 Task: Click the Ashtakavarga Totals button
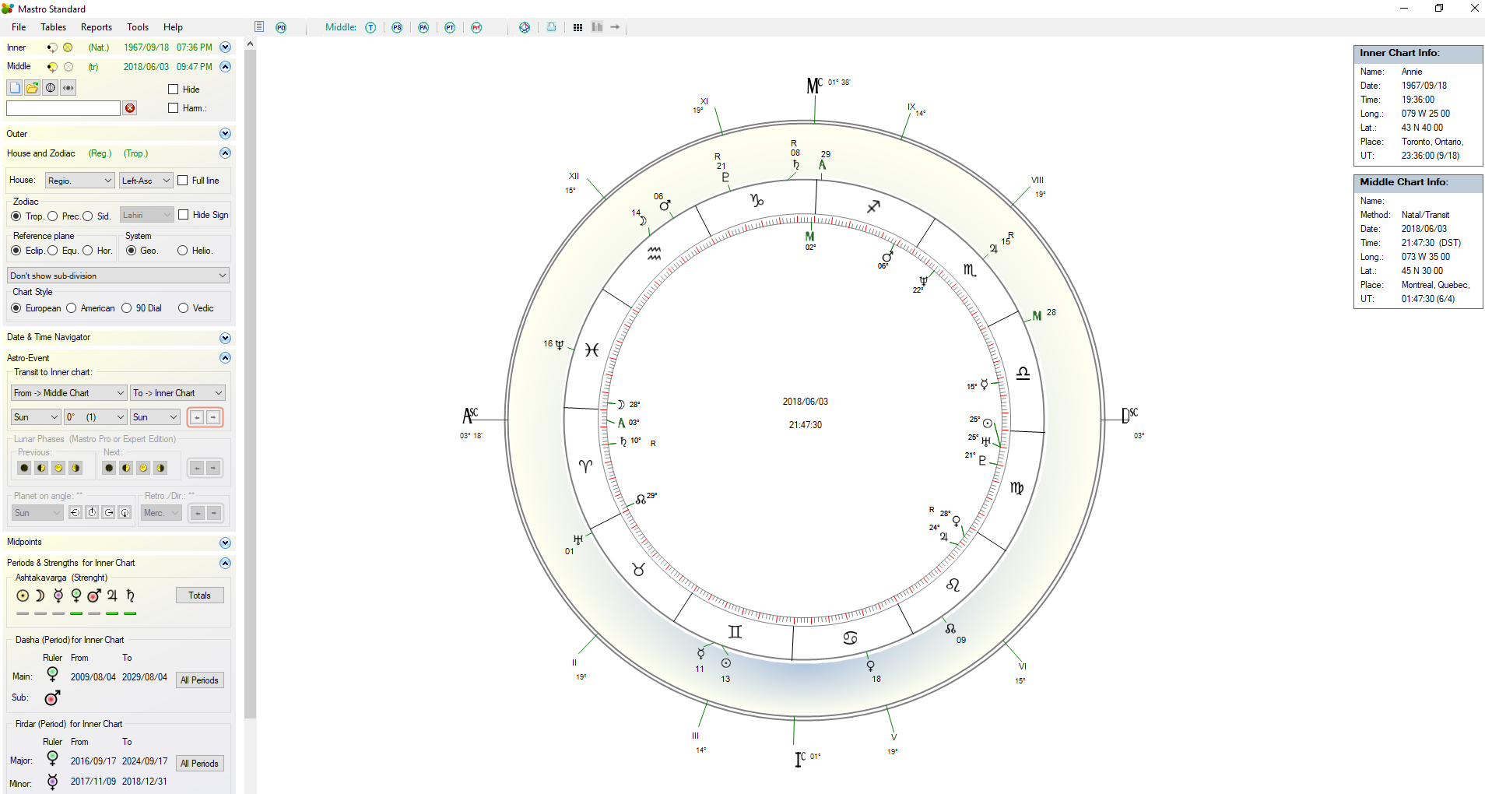[x=199, y=595]
